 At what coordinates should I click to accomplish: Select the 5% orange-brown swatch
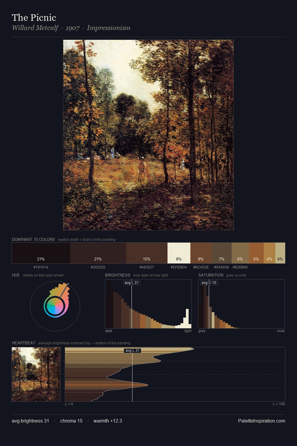[256, 253]
